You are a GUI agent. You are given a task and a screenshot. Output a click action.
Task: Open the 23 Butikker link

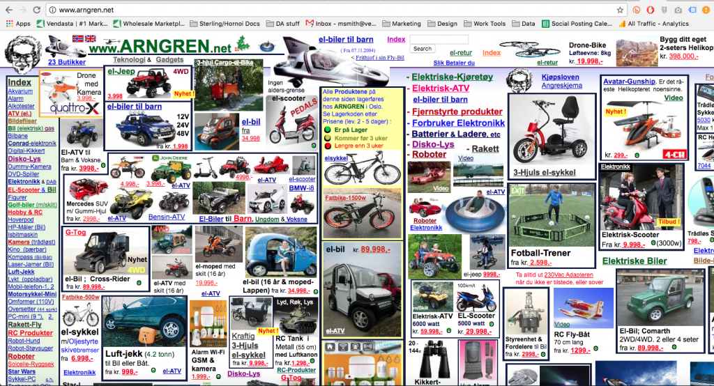click(66, 62)
